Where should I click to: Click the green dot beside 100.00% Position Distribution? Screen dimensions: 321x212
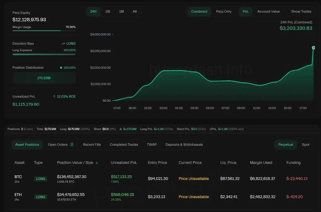[x=61, y=68]
